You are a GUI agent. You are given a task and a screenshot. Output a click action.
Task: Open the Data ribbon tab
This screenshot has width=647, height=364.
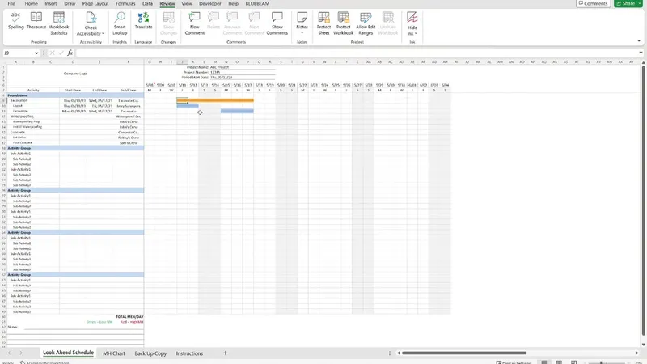(147, 3)
